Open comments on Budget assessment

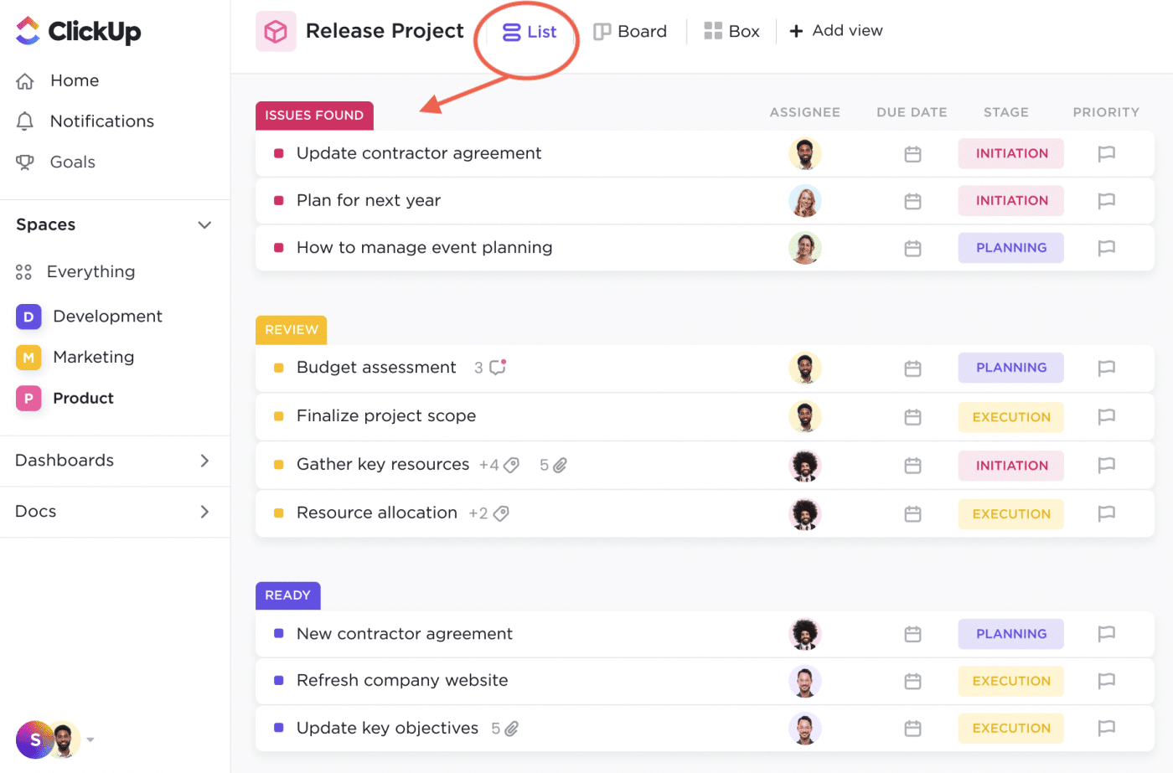pyautogui.click(x=498, y=368)
